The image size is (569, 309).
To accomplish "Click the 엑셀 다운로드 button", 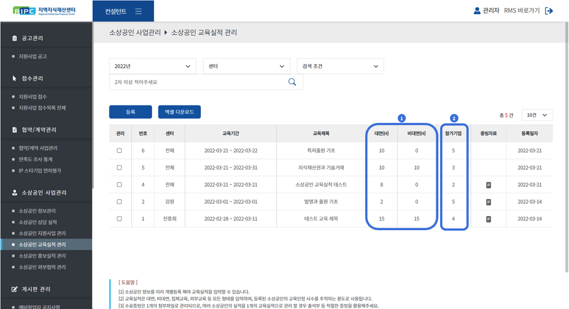I will (x=179, y=112).
